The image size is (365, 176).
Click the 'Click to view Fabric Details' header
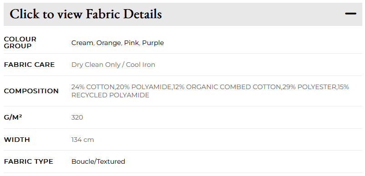point(183,14)
